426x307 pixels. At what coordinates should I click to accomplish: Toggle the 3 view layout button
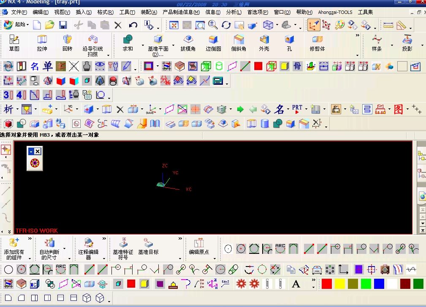coord(8,95)
